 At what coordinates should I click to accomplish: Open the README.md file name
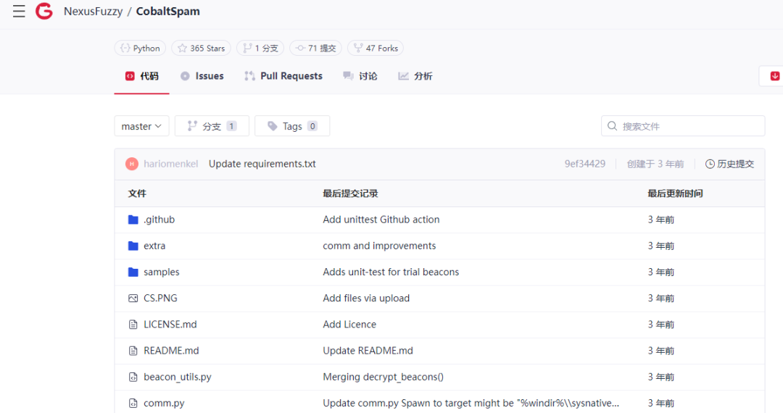pyautogui.click(x=171, y=351)
